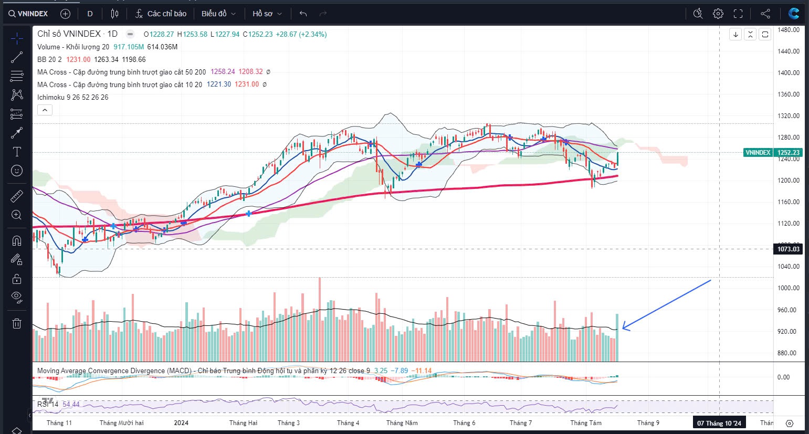Select the MACD indicator legend title
809x434 pixels.
pos(203,371)
